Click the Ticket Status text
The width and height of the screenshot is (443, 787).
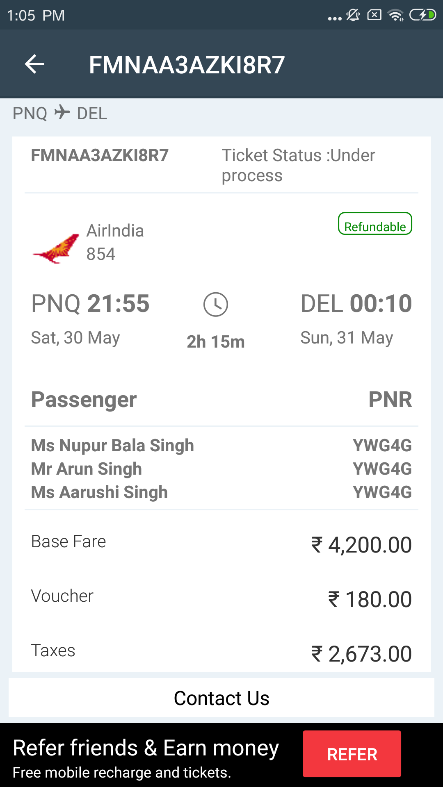point(298,165)
